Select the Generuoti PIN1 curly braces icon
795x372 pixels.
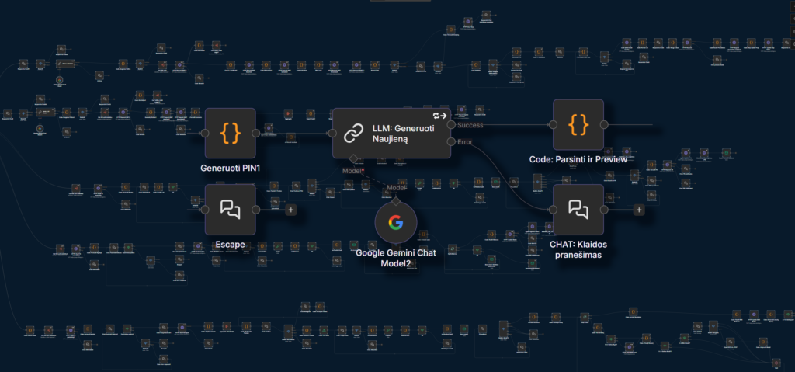click(x=231, y=133)
